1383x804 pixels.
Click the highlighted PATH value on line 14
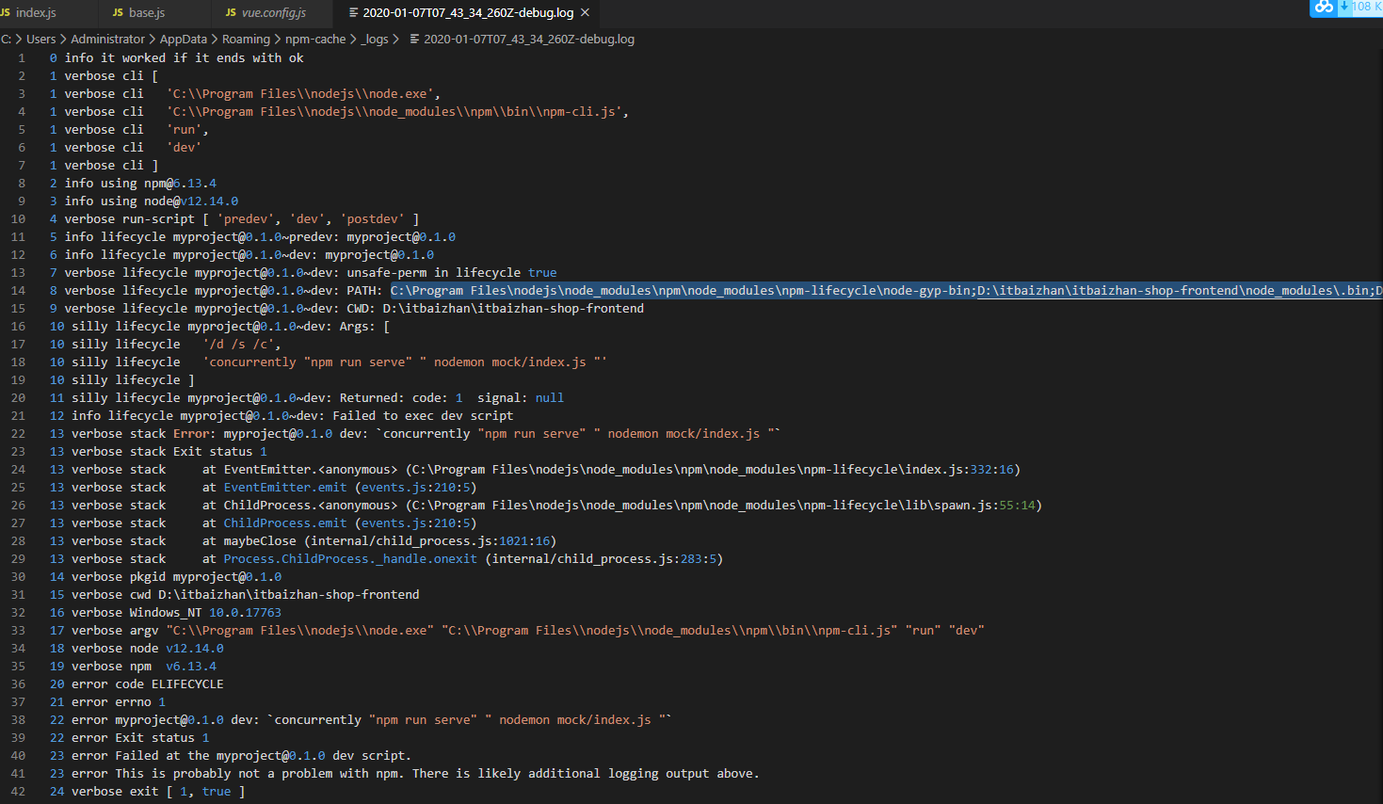(x=887, y=291)
